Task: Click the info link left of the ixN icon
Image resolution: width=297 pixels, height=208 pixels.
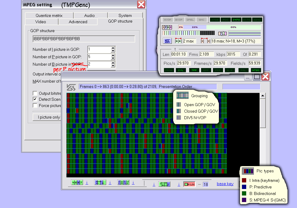Action: tap(179, 184)
